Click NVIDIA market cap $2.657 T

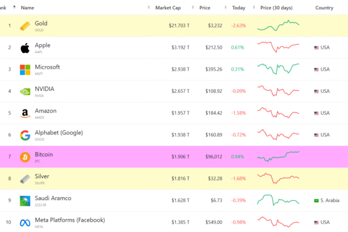180,91
